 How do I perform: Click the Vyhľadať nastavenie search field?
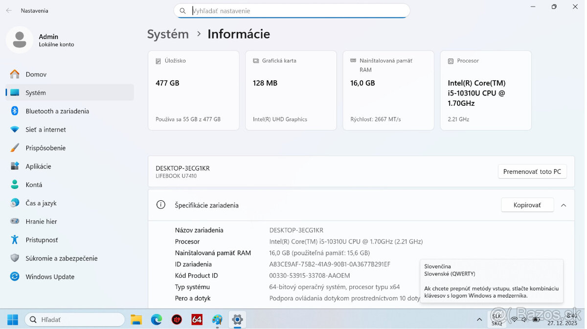tap(292, 10)
